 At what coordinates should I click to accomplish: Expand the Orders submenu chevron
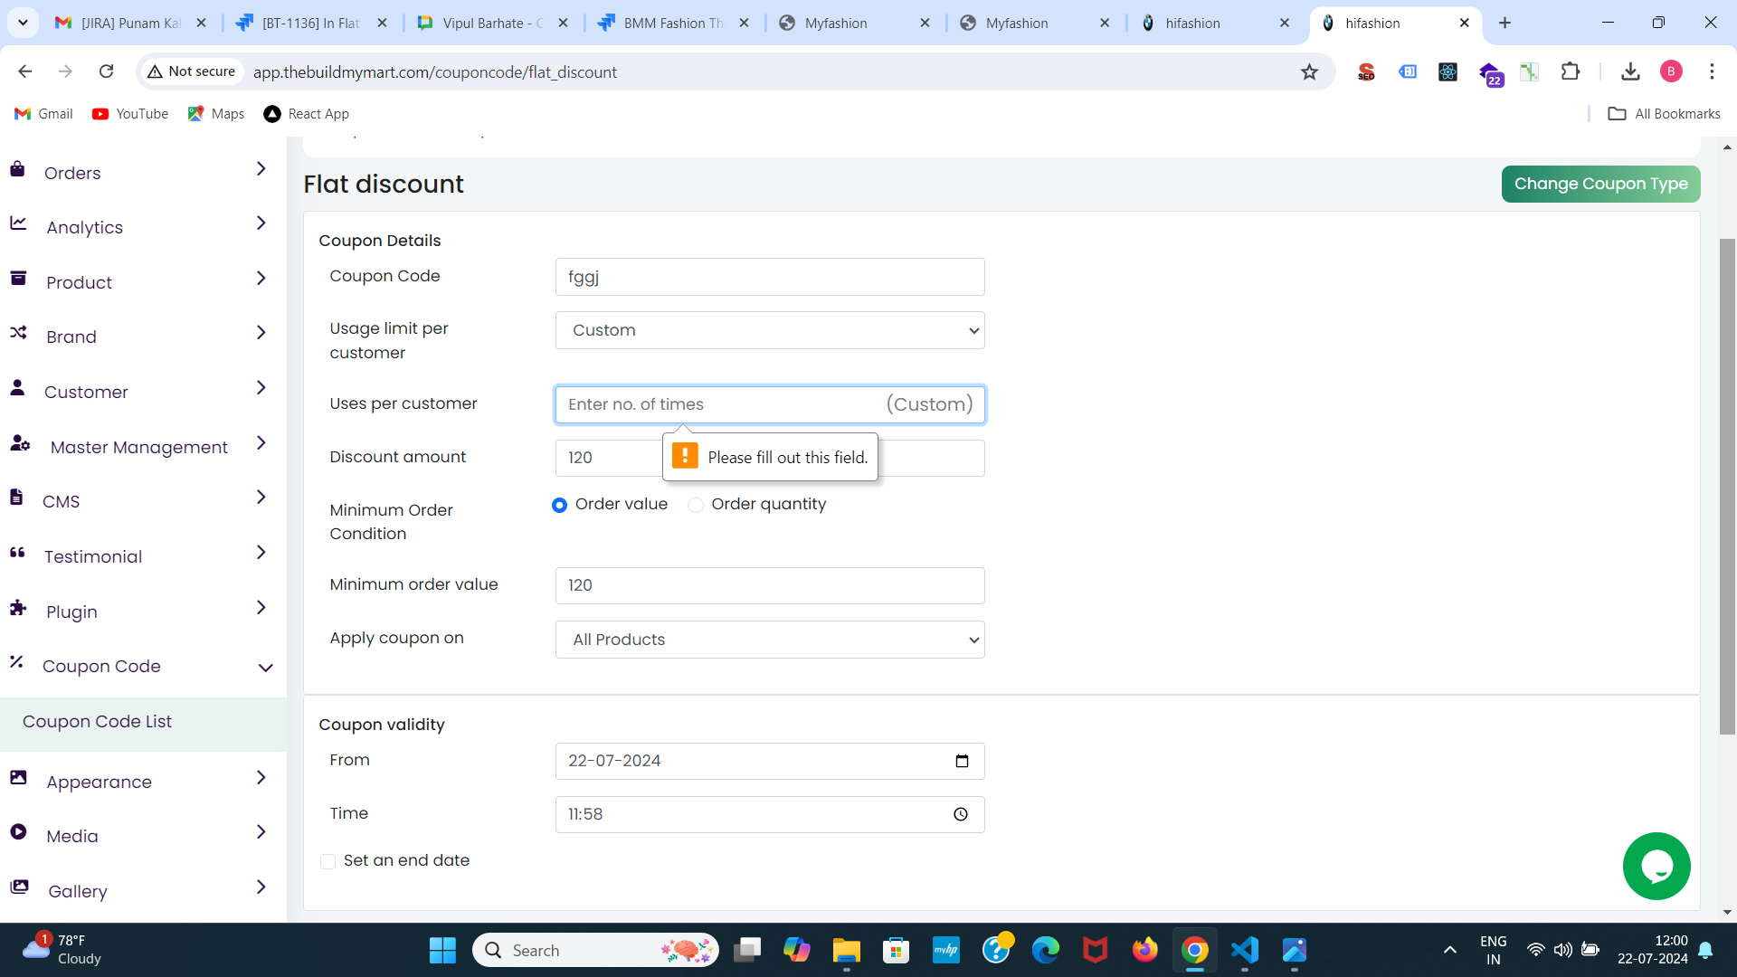point(261,169)
